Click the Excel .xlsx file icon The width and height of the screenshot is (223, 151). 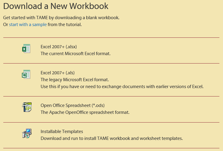pyautogui.click(x=26, y=49)
